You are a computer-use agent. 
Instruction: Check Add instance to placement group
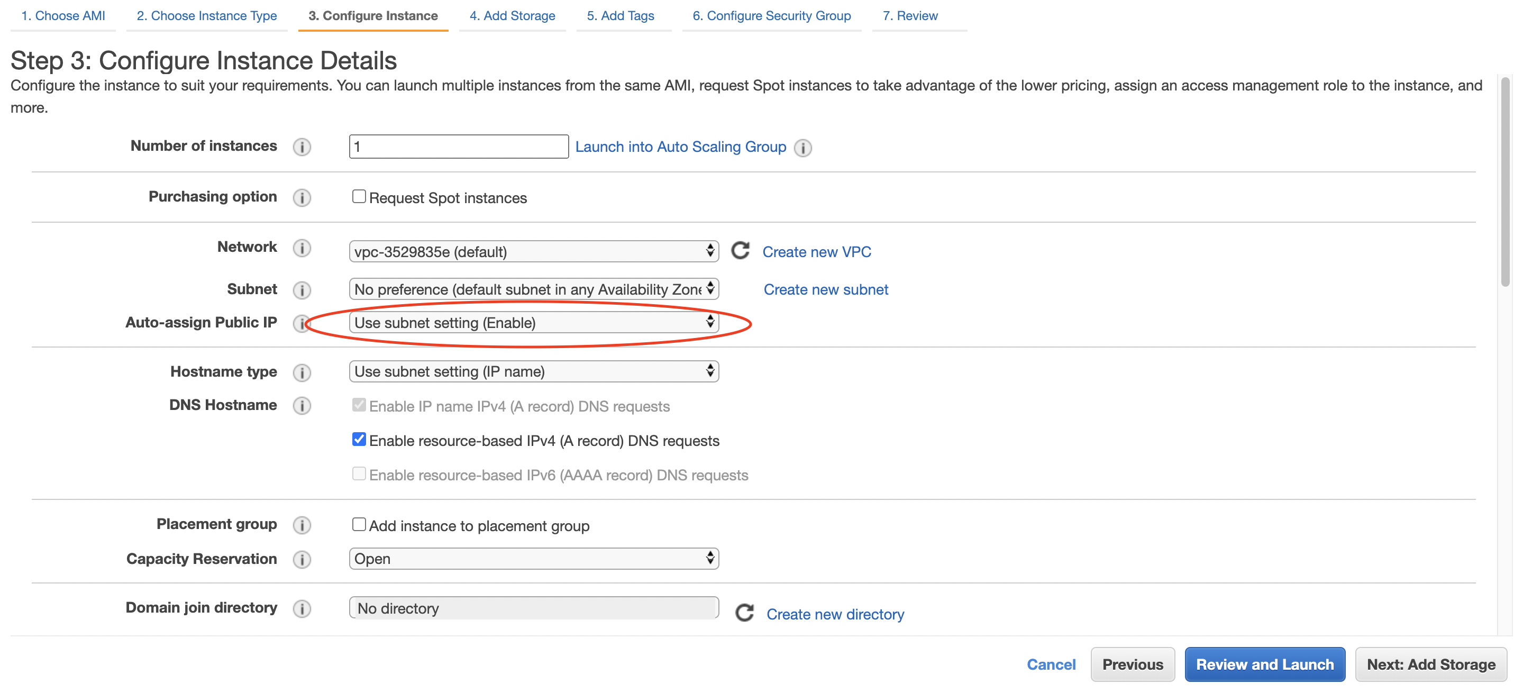pos(359,524)
